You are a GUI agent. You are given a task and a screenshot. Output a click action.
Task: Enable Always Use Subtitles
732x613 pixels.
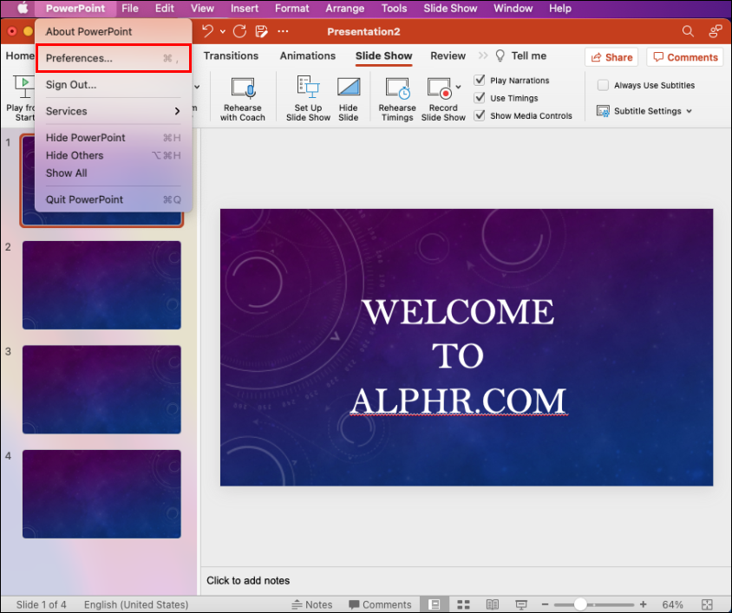(x=603, y=85)
